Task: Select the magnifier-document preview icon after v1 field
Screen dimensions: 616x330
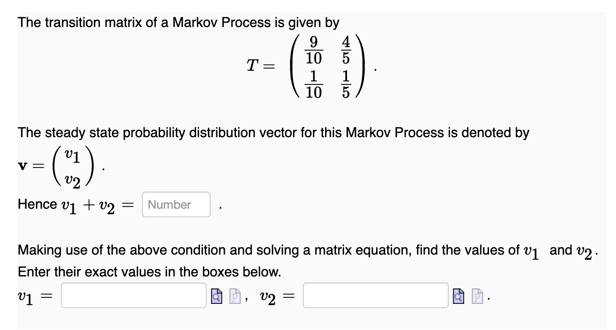Action: [216, 296]
